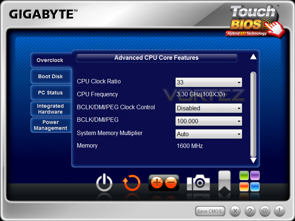Open the BCLK/DMI/PEG Clock Control dropdown

pyautogui.click(x=208, y=108)
